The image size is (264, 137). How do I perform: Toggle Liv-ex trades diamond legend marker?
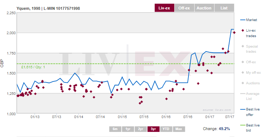243,31
